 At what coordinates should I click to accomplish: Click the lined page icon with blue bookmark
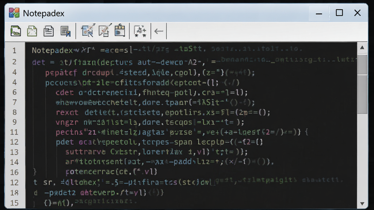click(x=65, y=31)
